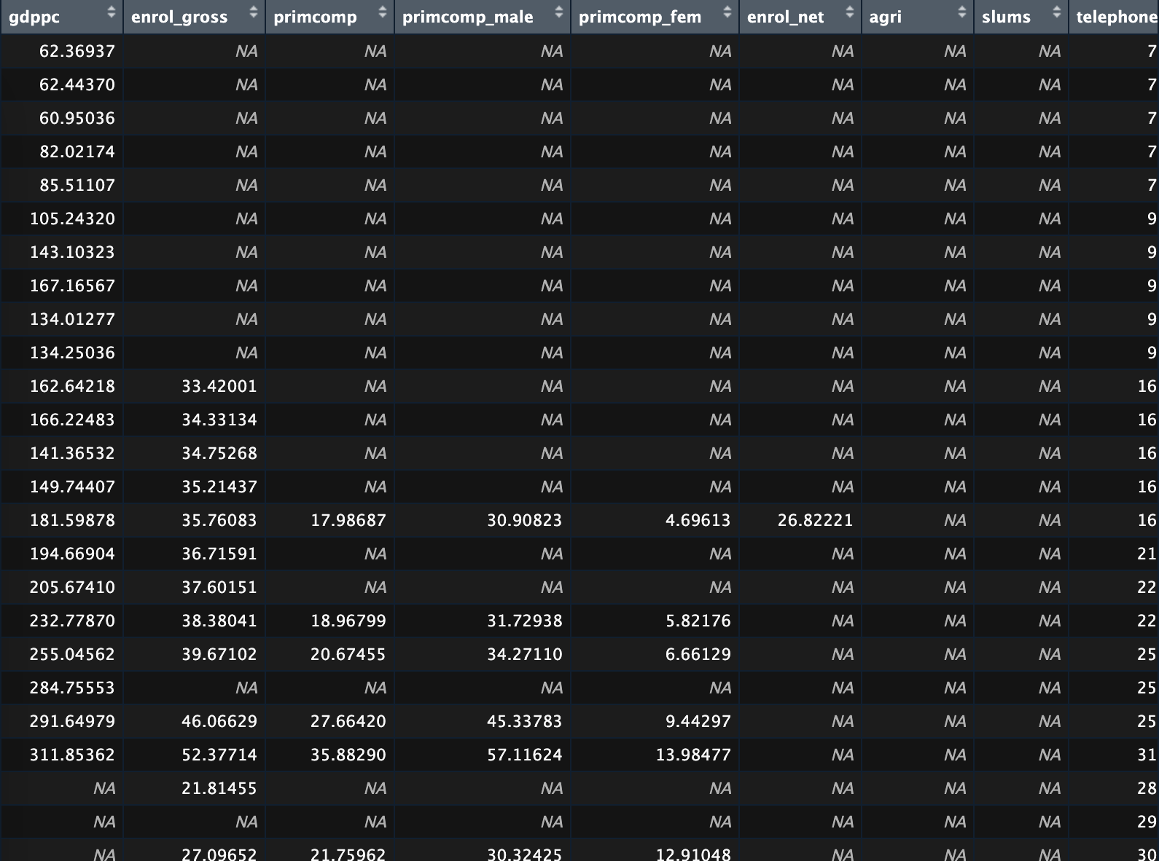Select the enrol_gross column header
The height and width of the screenshot is (861, 1159).
(x=194, y=17)
